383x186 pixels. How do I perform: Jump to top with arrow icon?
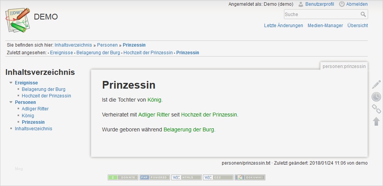377,121
